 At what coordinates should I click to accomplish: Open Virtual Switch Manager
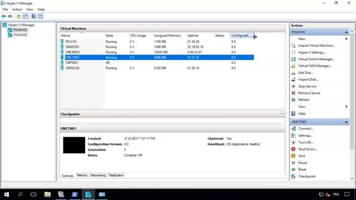pos(317,59)
